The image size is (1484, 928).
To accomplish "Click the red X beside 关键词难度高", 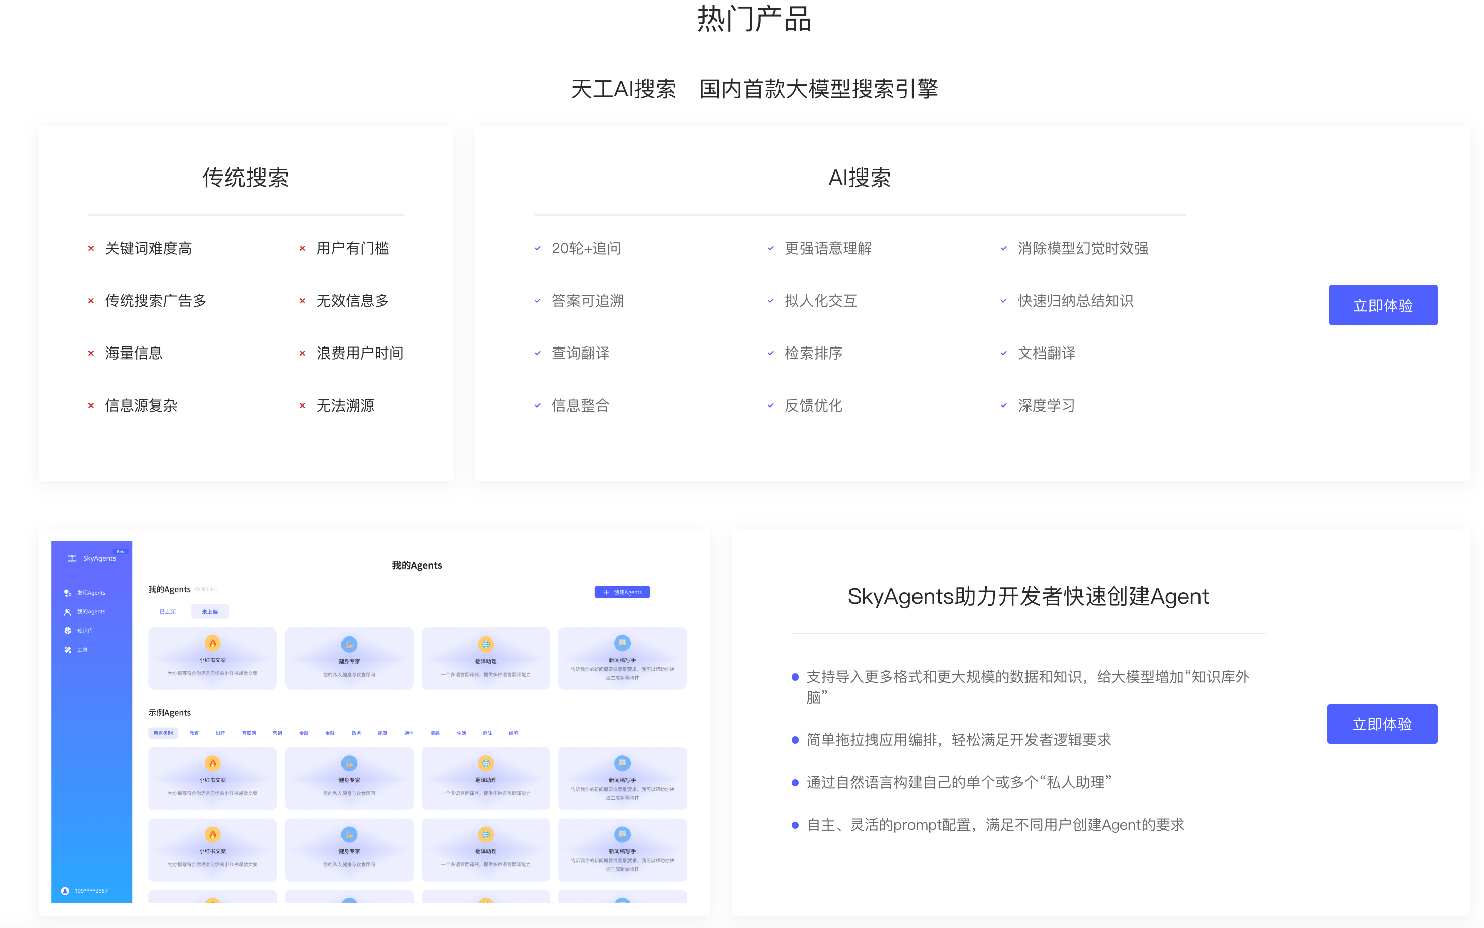I will pyautogui.click(x=91, y=249).
